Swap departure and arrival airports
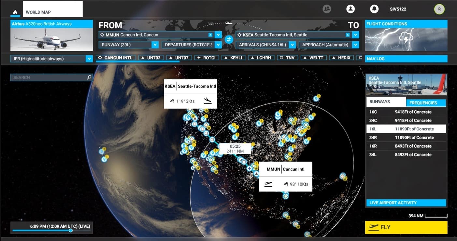 click(x=229, y=39)
